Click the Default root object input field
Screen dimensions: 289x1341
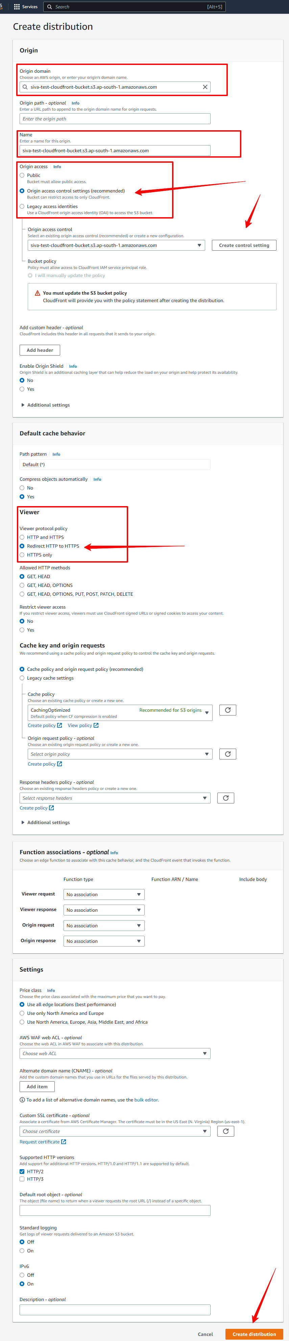[115, 1210]
